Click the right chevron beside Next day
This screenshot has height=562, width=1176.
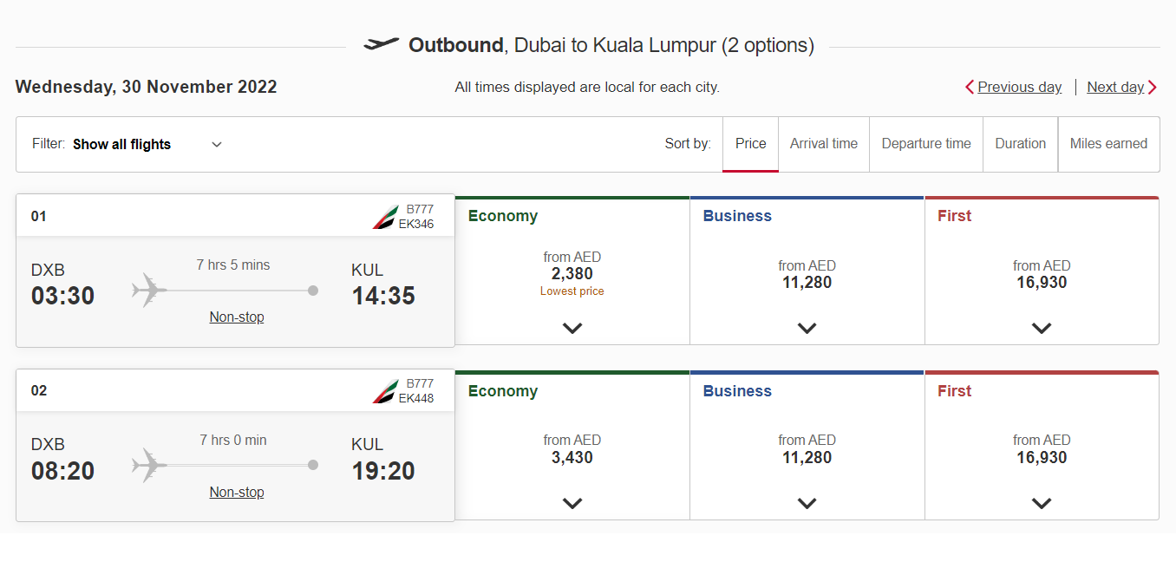click(1153, 87)
